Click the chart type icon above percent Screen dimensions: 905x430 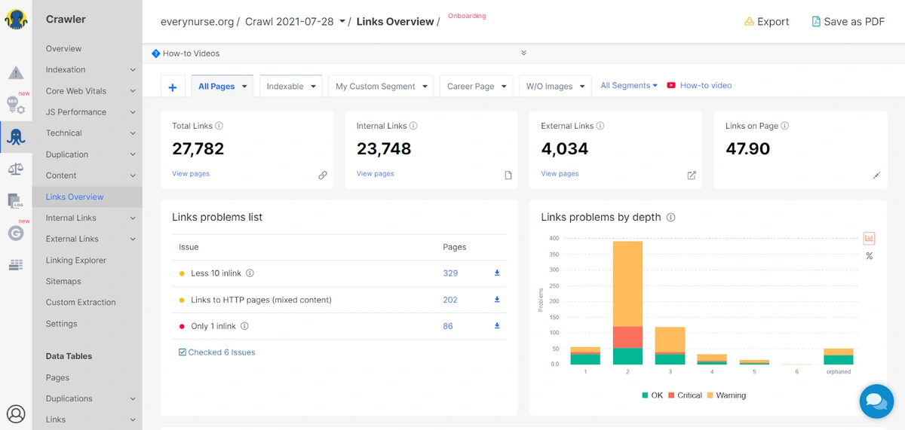click(x=869, y=239)
